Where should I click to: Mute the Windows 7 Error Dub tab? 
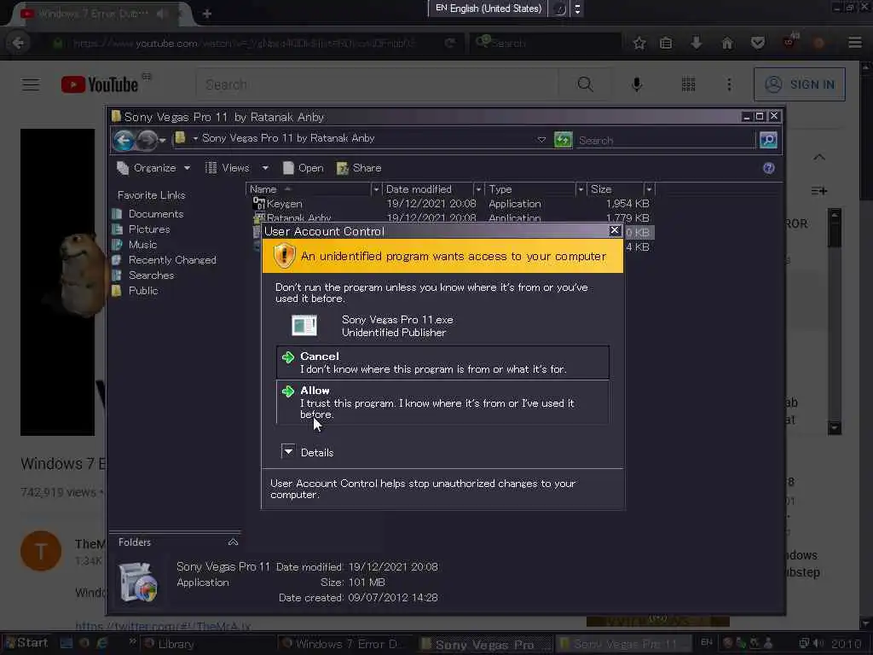coord(162,14)
